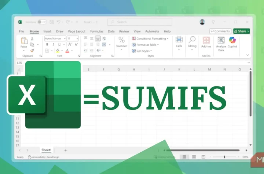Expand the formula bar chevron

[x=249, y=63]
